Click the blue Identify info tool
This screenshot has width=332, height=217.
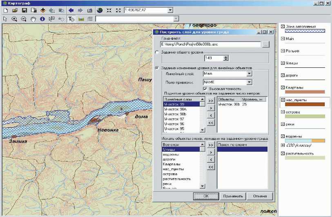pyautogui.click(x=42, y=19)
